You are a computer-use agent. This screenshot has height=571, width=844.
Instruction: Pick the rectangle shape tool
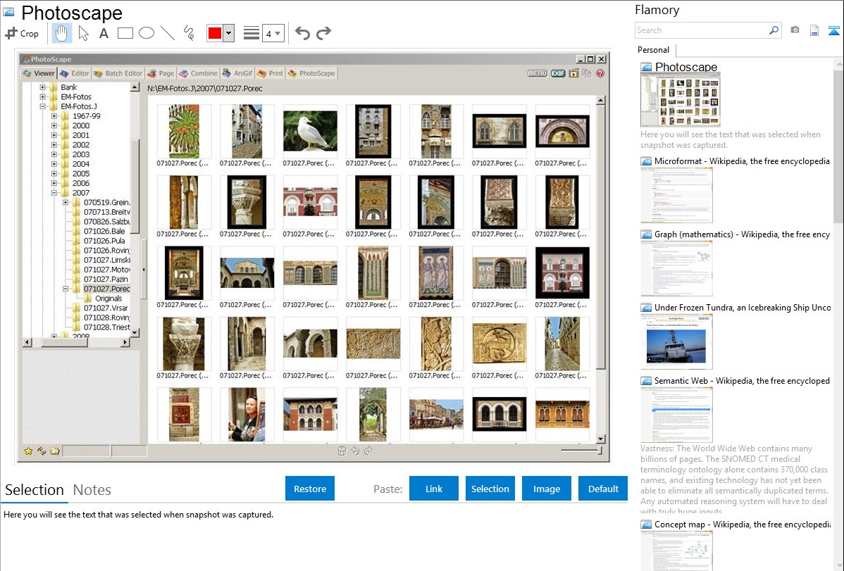point(125,33)
